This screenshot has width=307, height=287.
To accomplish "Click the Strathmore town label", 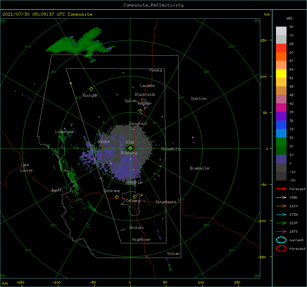I will pos(166,202).
